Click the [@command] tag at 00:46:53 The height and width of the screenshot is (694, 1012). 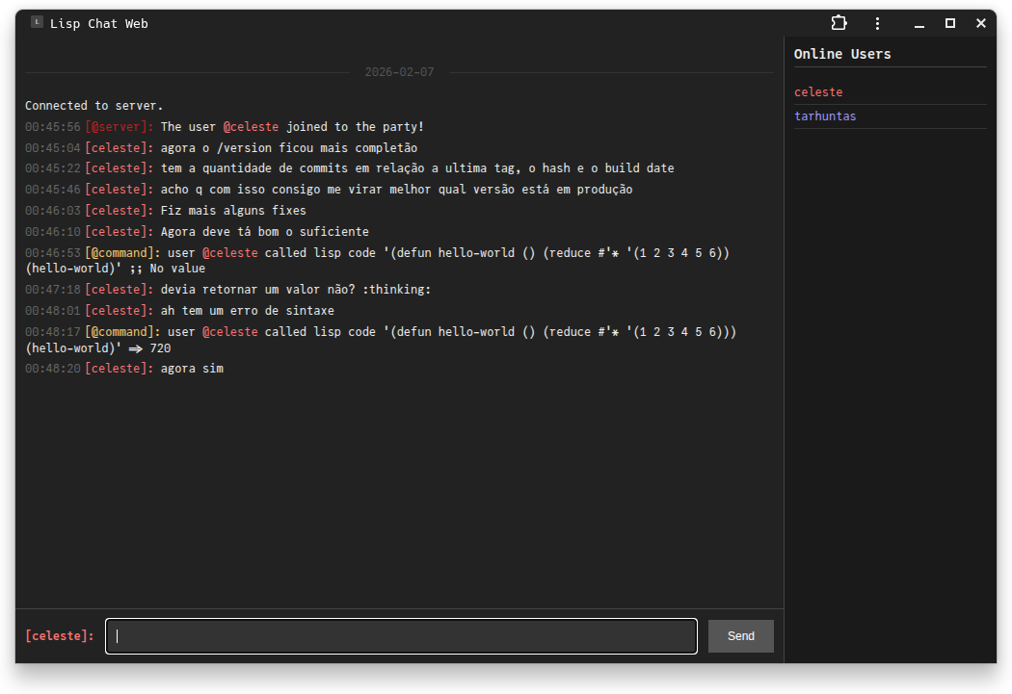tap(122, 253)
